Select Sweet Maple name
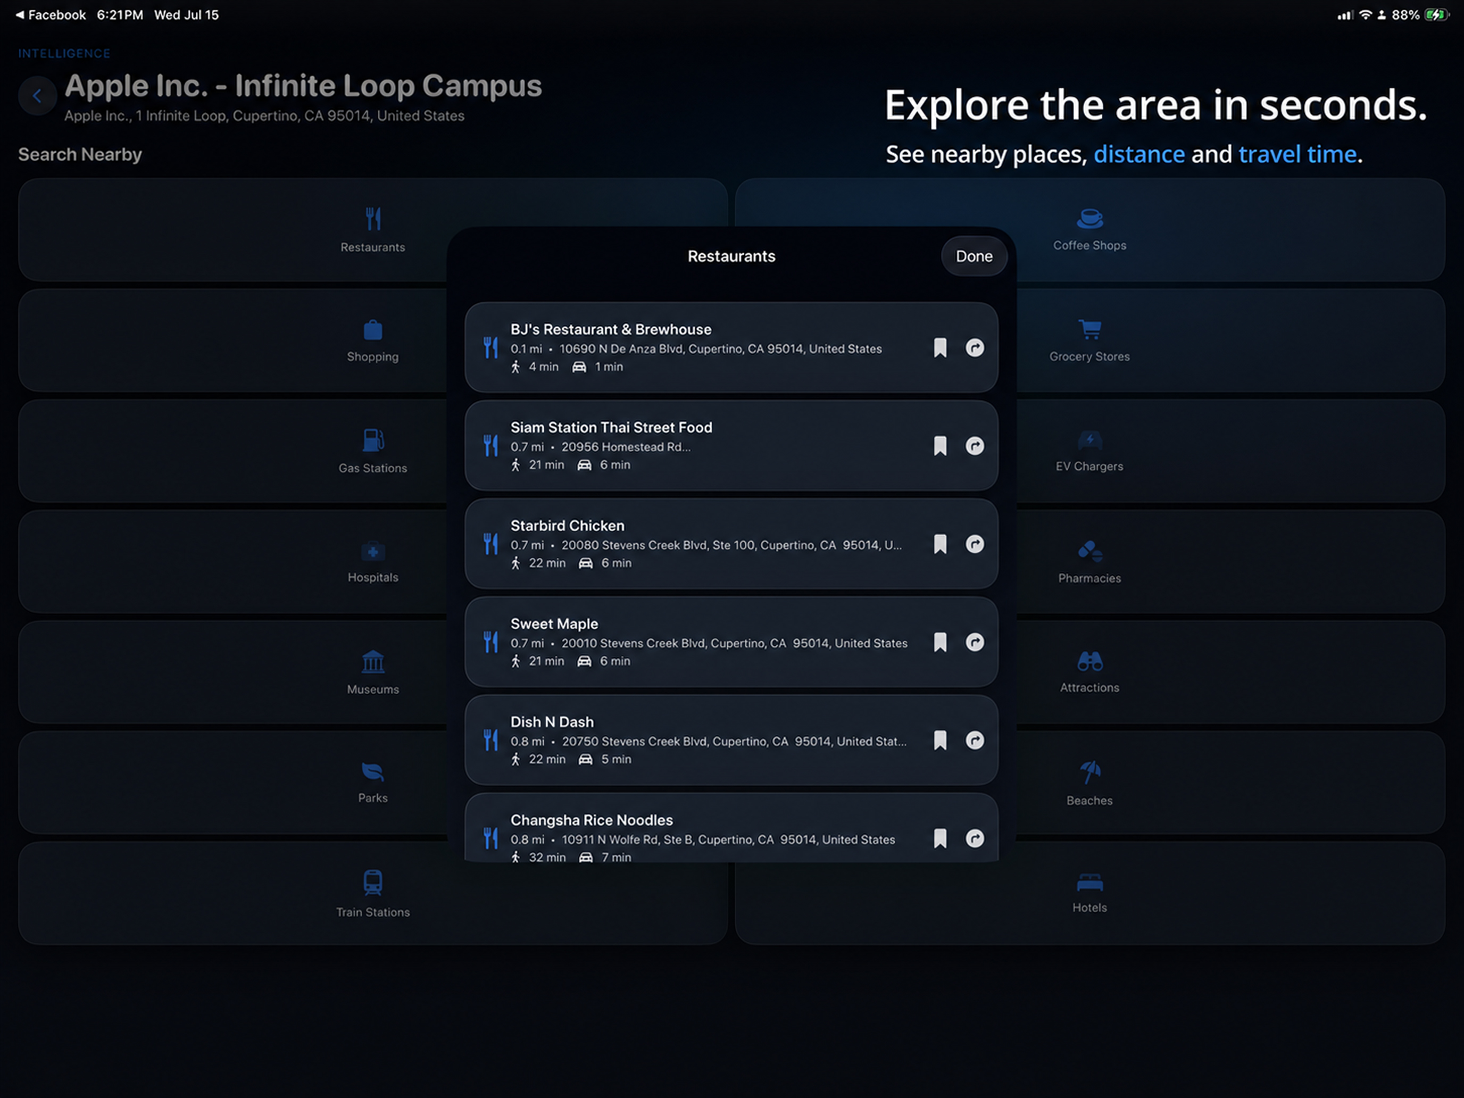 click(x=554, y=623)
